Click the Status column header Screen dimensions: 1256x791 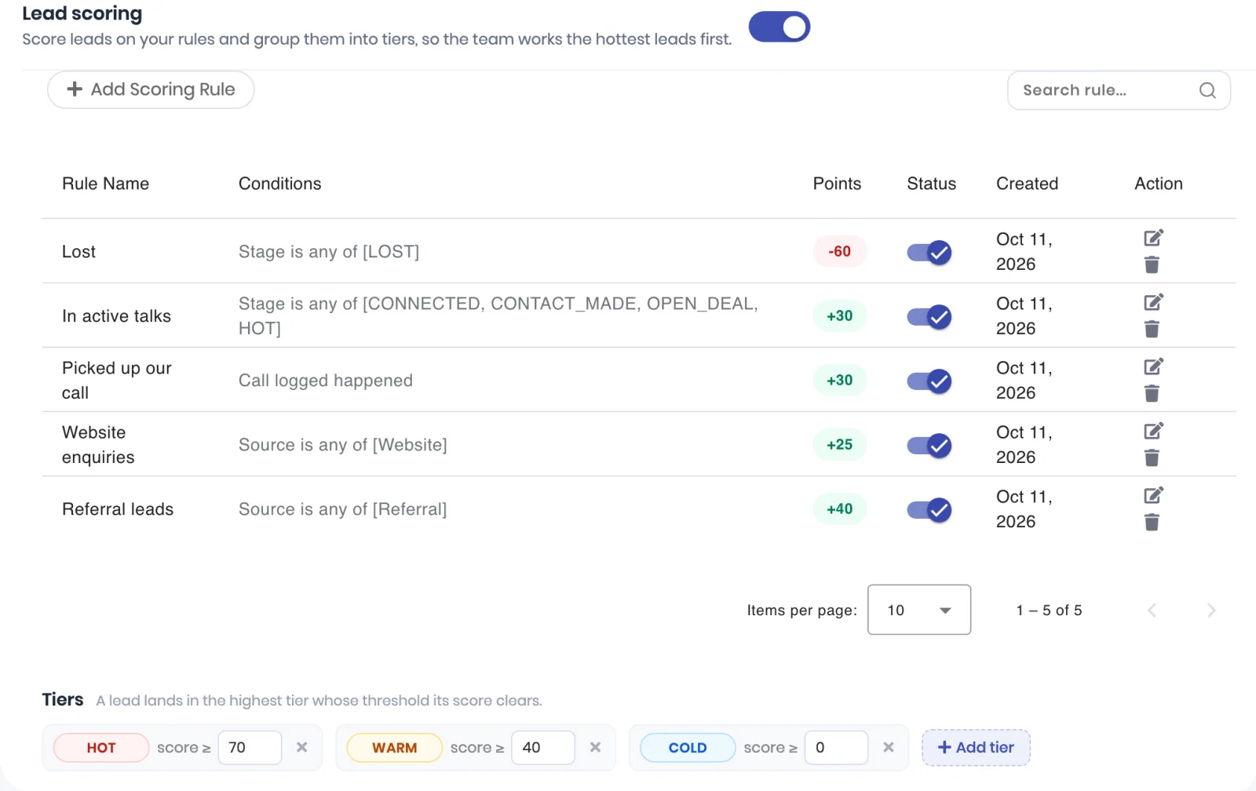(931, 184)
